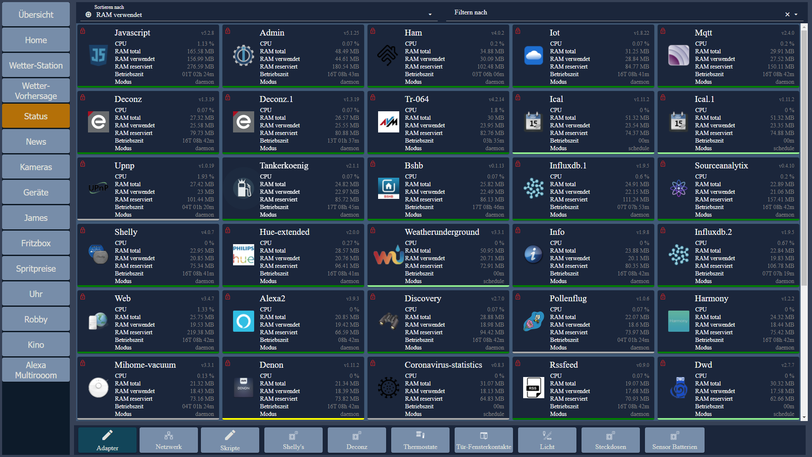812x457 pixels.
Task: Click the Coronavirus-statistics virus icon
Action: pos(389,388)
